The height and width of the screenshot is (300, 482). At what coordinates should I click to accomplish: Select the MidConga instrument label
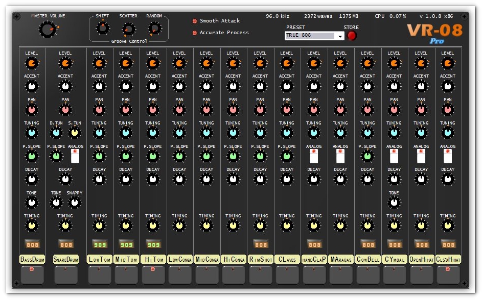tap(206, 259)
